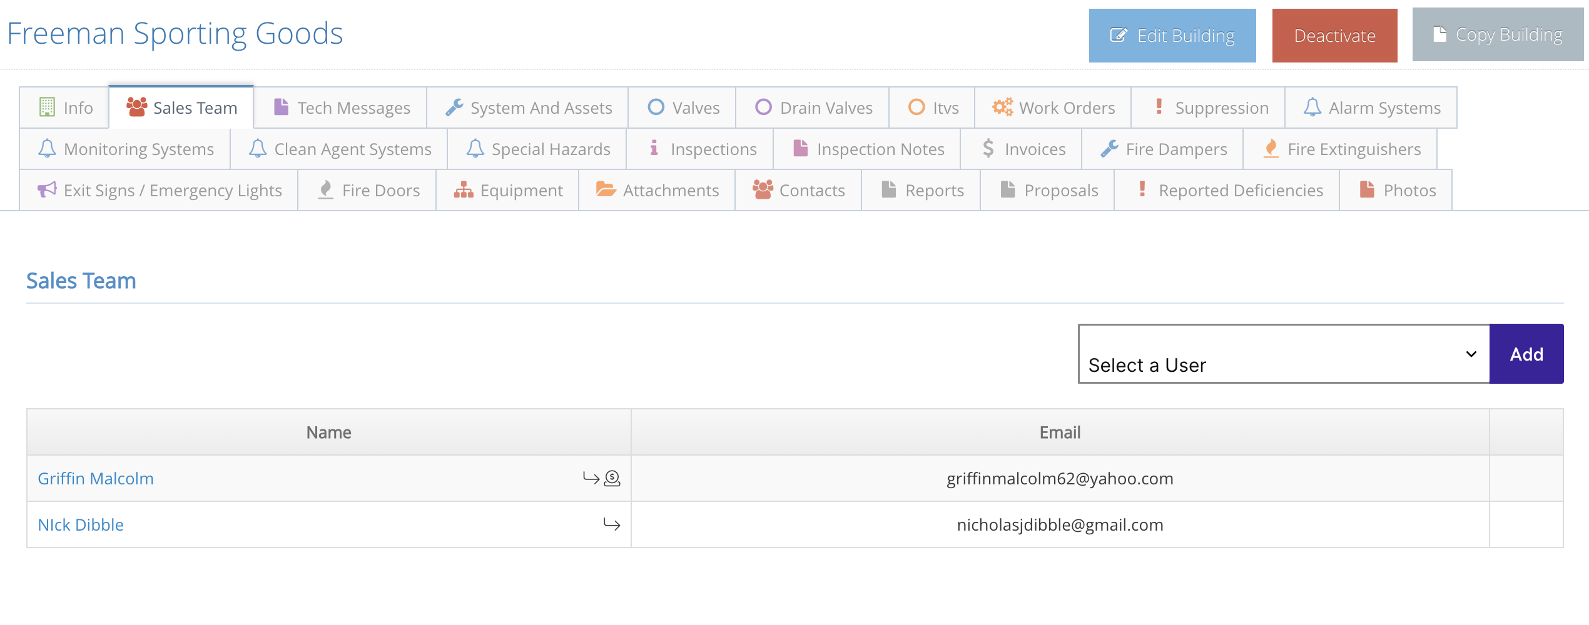Viewport: 1589px width, 625px height.
Task: Click the Freeman Sporting Goods title
Action: (x=175, y=33)
